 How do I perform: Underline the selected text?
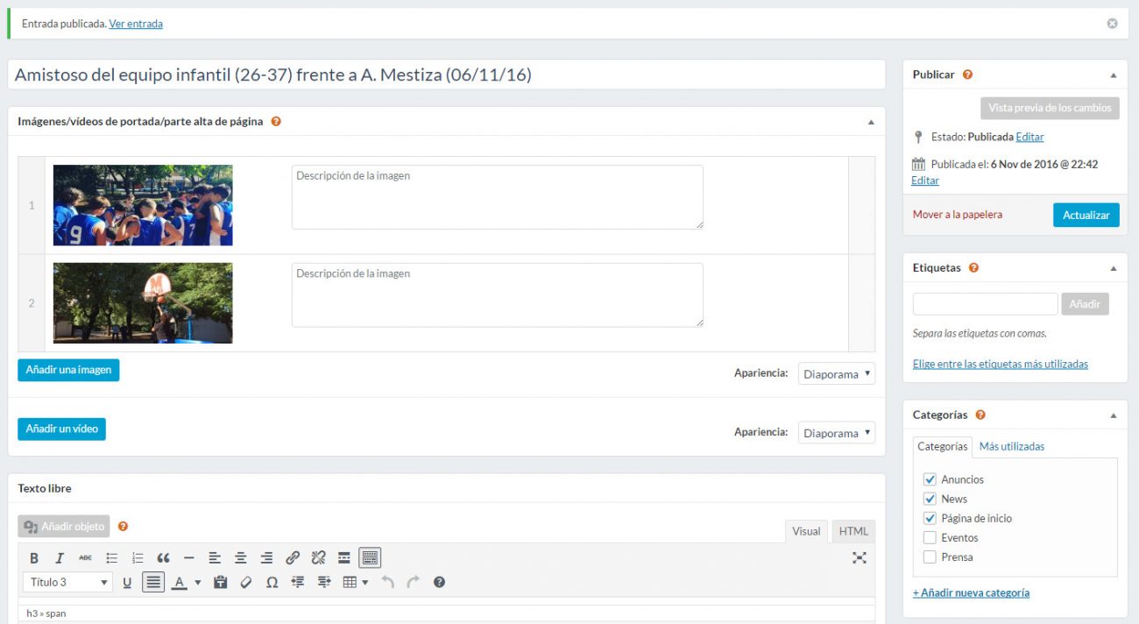tap(127, 582)
